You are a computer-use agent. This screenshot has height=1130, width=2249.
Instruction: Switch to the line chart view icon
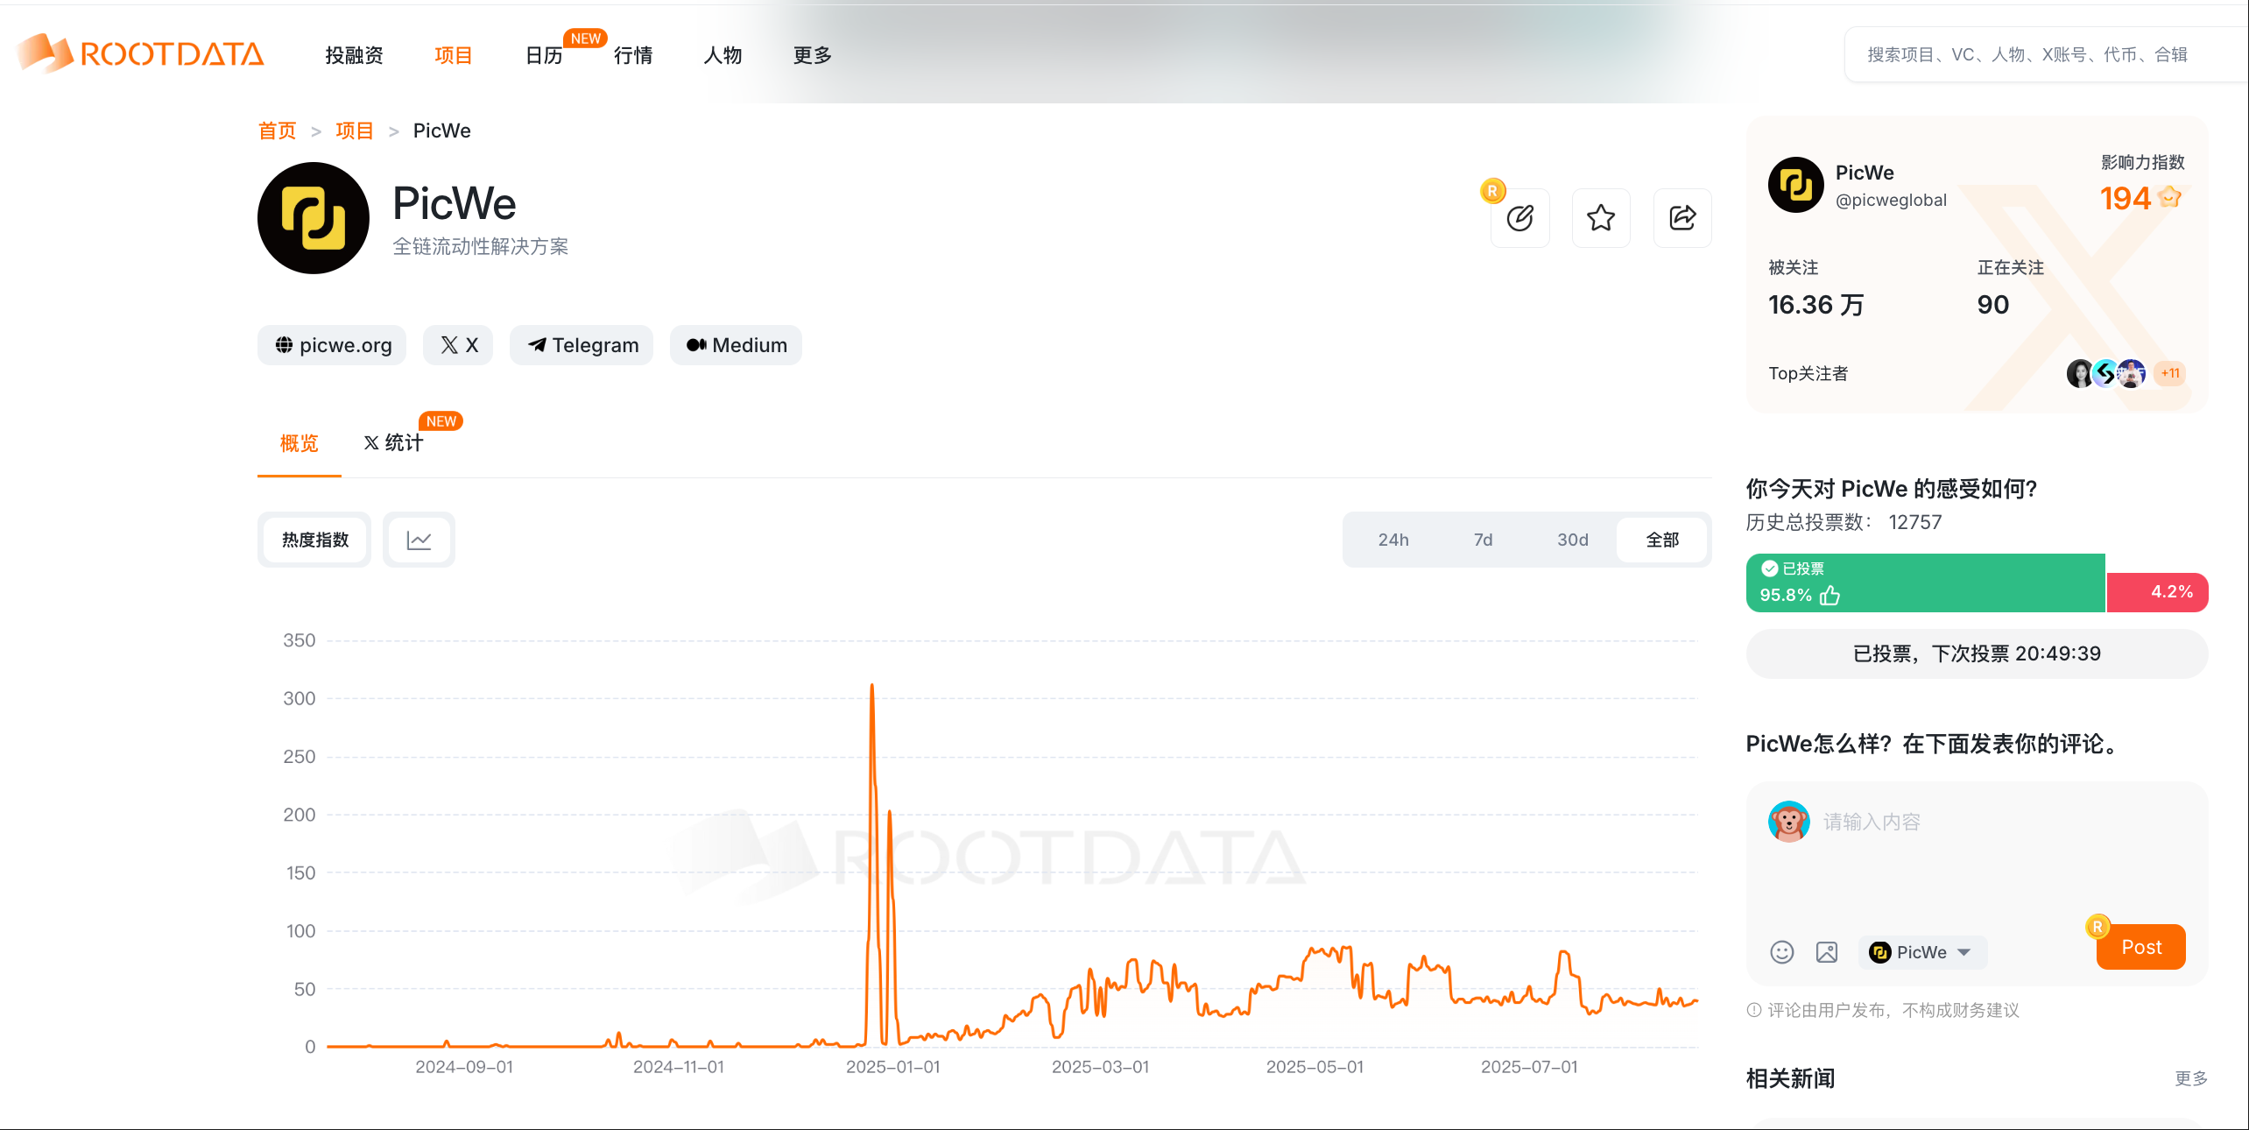419,540
